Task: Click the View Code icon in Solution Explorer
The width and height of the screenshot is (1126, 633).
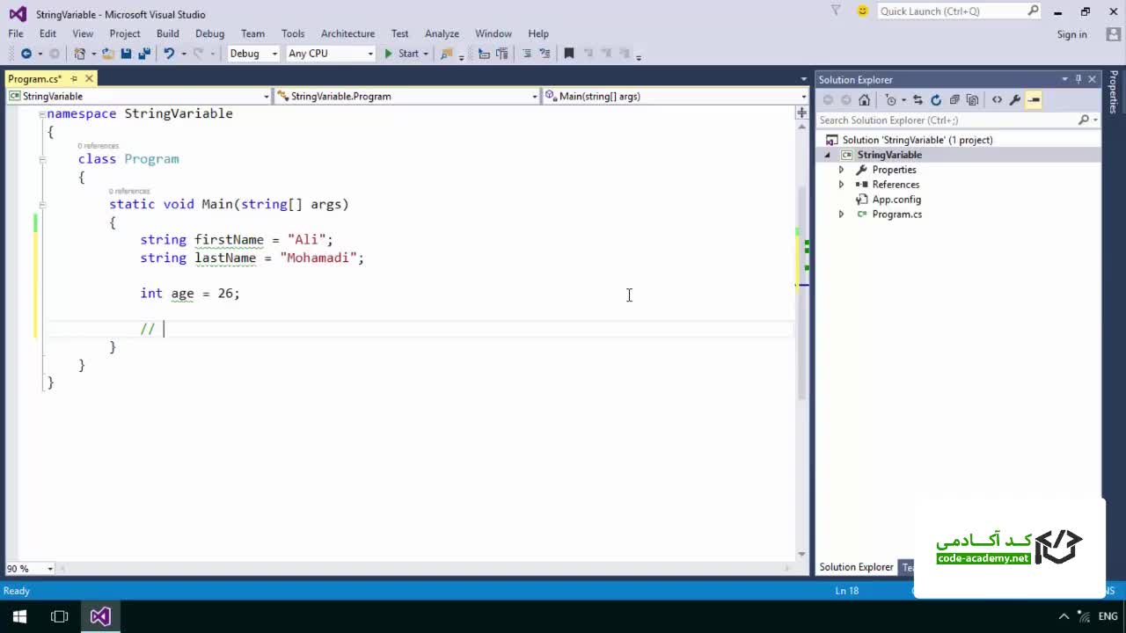Action: click(997, 99)
